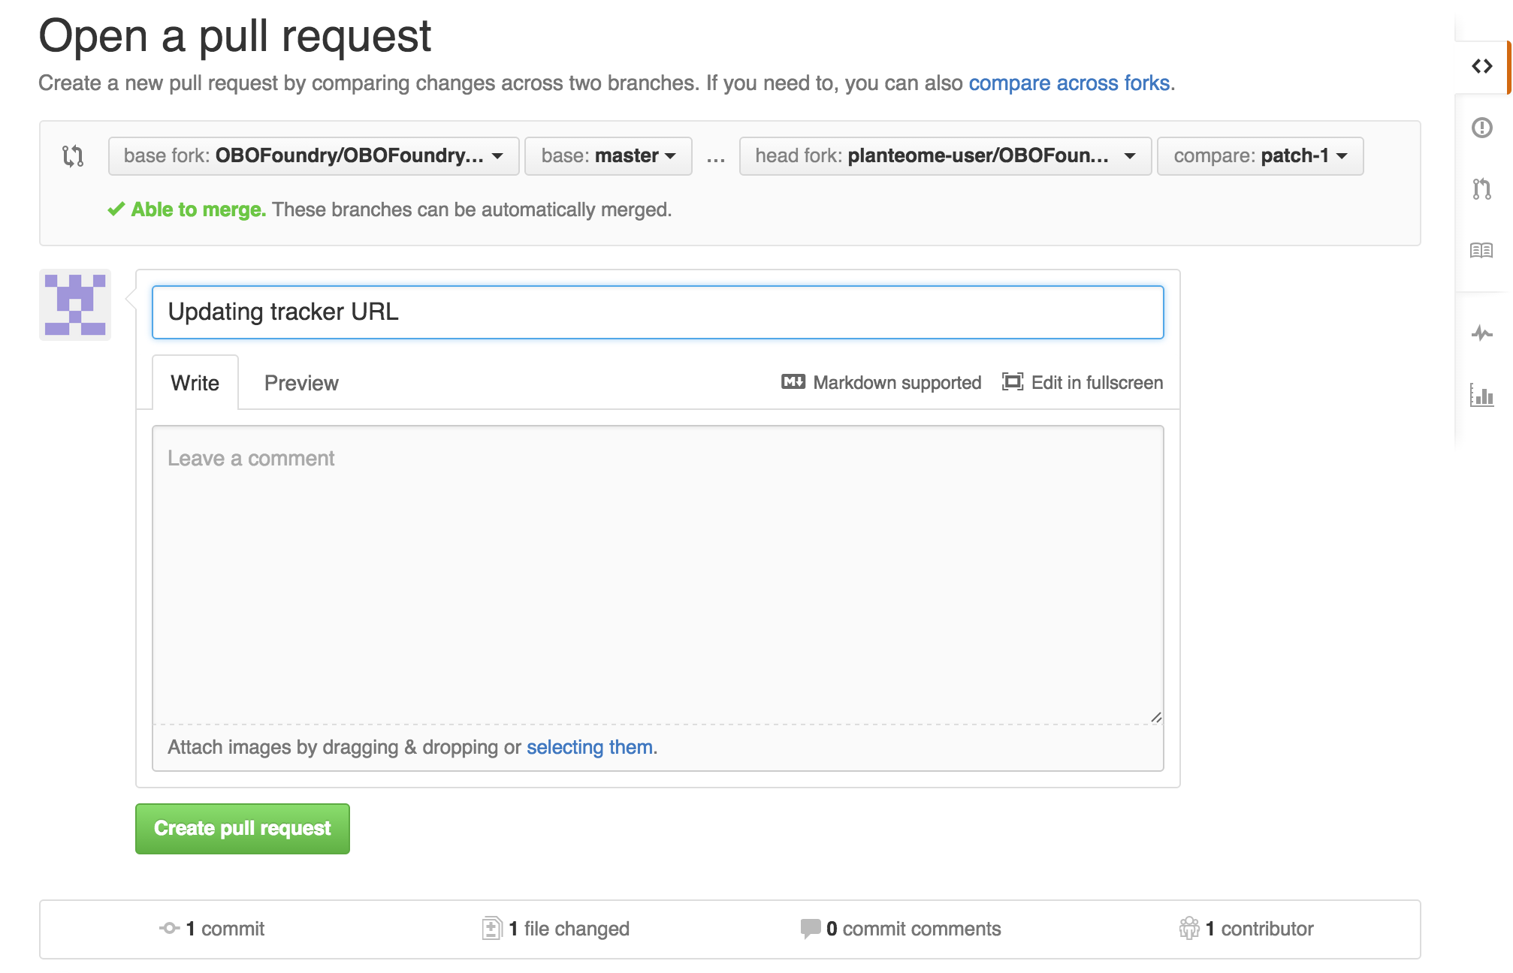Expand the base fork dropdown
This screenshot has height=973, width=1513.
click(x=313, y=156)
